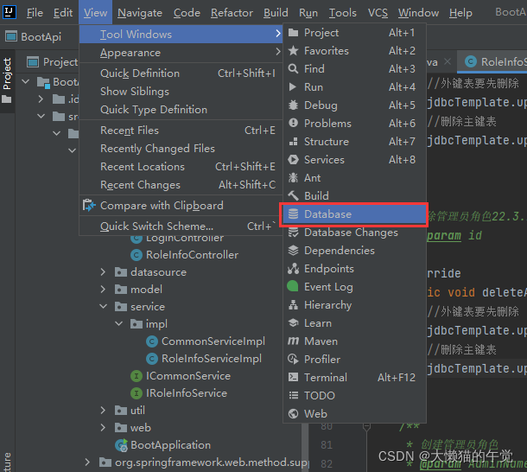Close the editor tab ending in 'va'
This screenshot has width=527, height=472.
448,61
